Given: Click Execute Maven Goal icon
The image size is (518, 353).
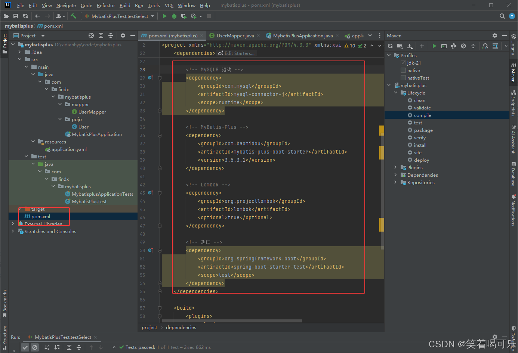Looking at the screenshot, I should [x=444, y=46].
